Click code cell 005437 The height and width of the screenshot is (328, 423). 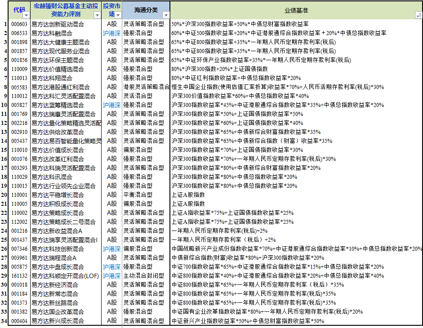[x=19, y=141]
